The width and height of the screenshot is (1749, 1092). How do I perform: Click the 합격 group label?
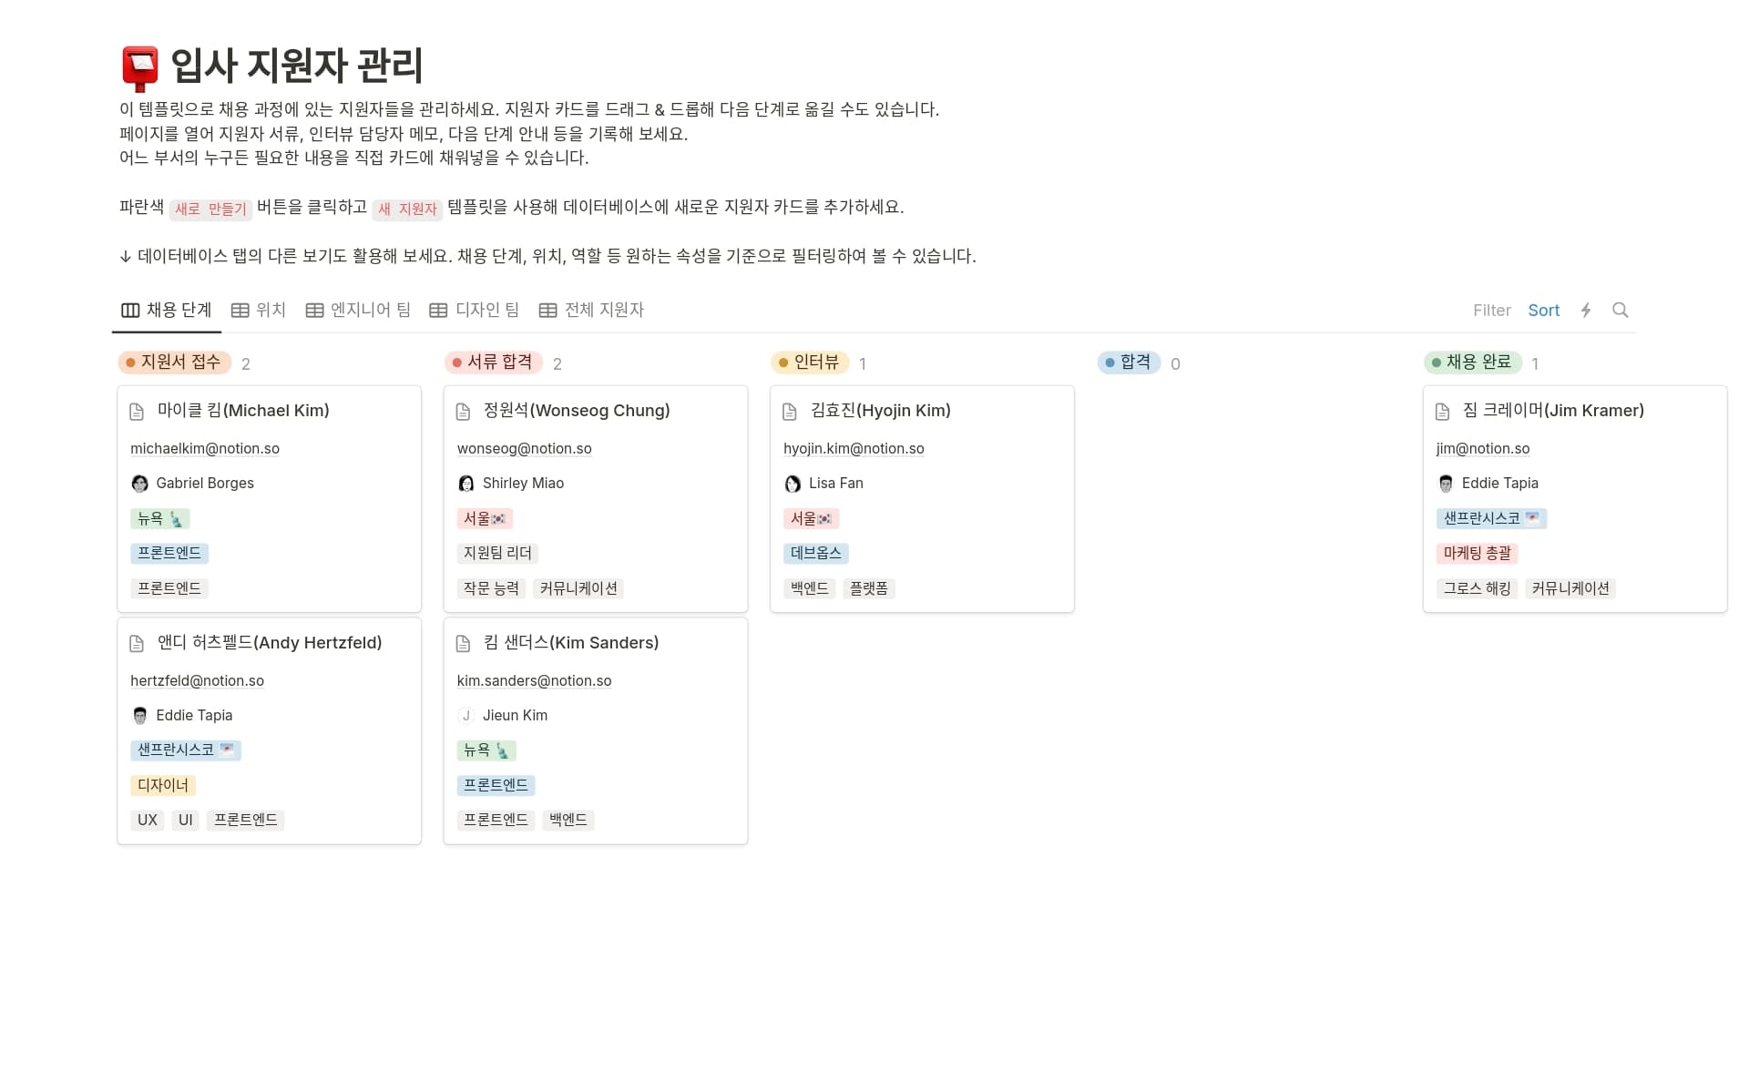(1129, 362)
